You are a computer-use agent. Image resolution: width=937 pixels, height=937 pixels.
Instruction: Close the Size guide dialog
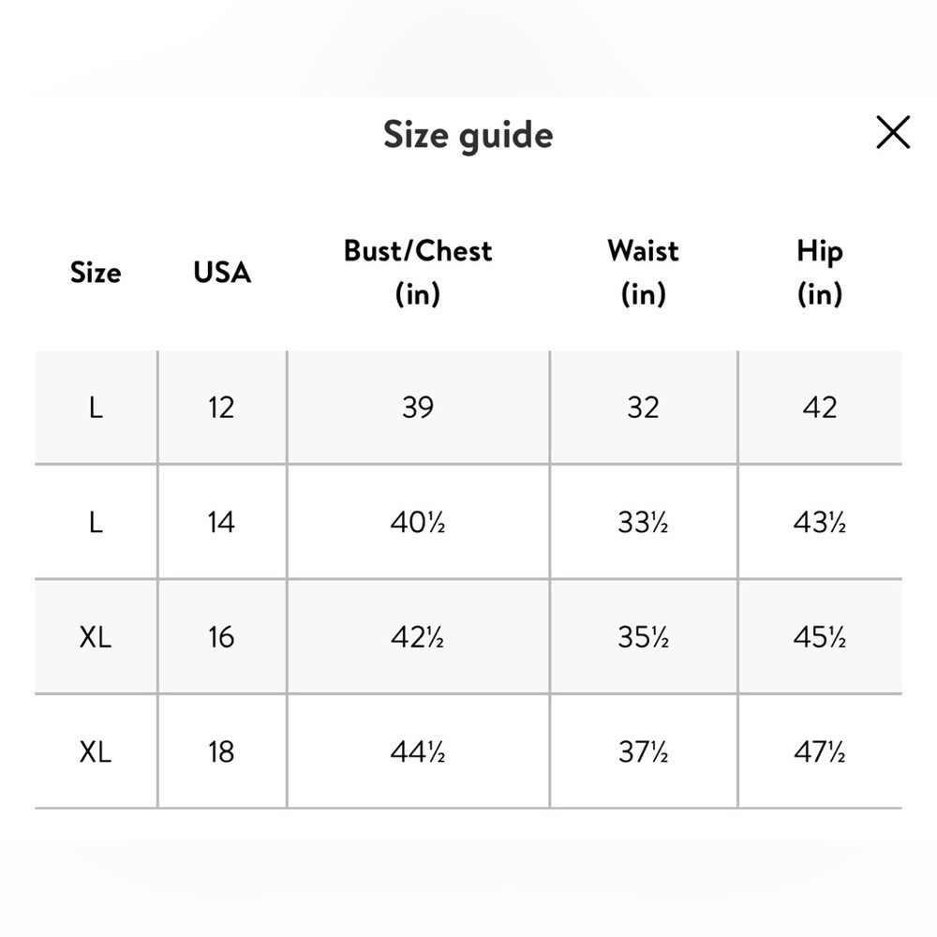[893, 132]
